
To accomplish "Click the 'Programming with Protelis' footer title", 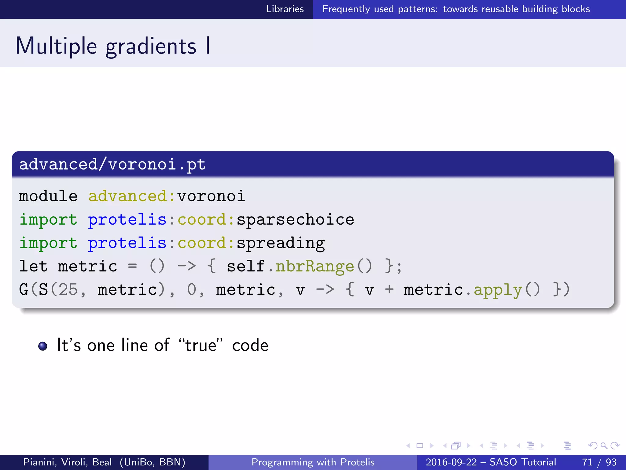I will tap(313, 462).
